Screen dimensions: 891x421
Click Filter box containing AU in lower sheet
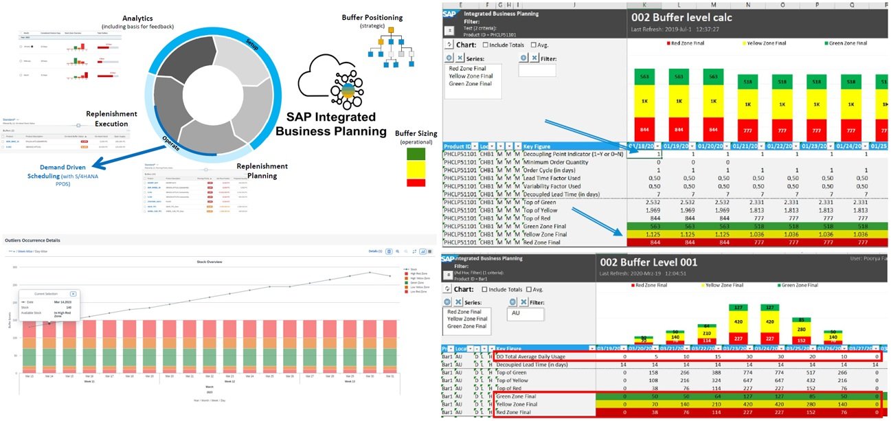pyautogui.click(x=526, y=314)
